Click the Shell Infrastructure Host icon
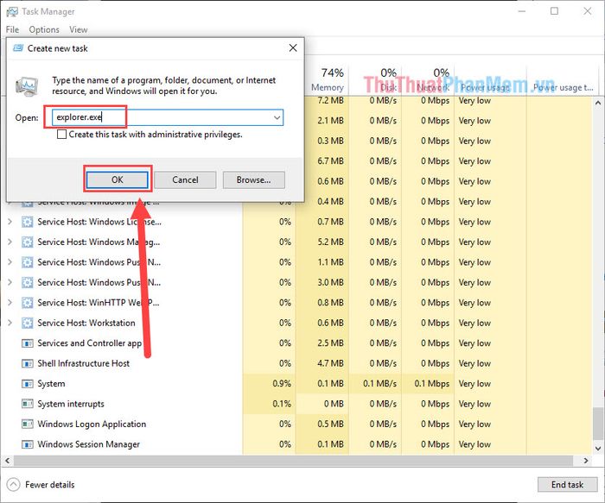 (27, 363)
